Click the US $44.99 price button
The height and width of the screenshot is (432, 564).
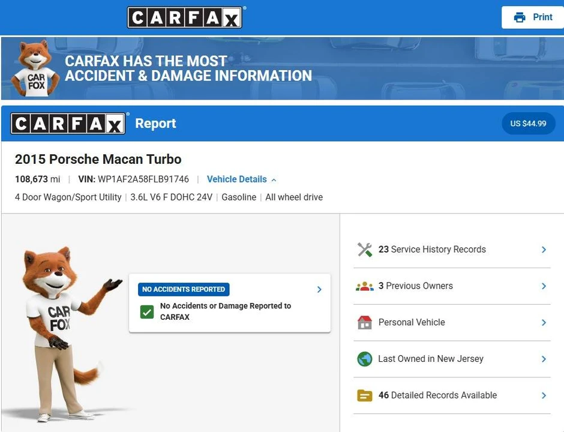coord(529,124)
